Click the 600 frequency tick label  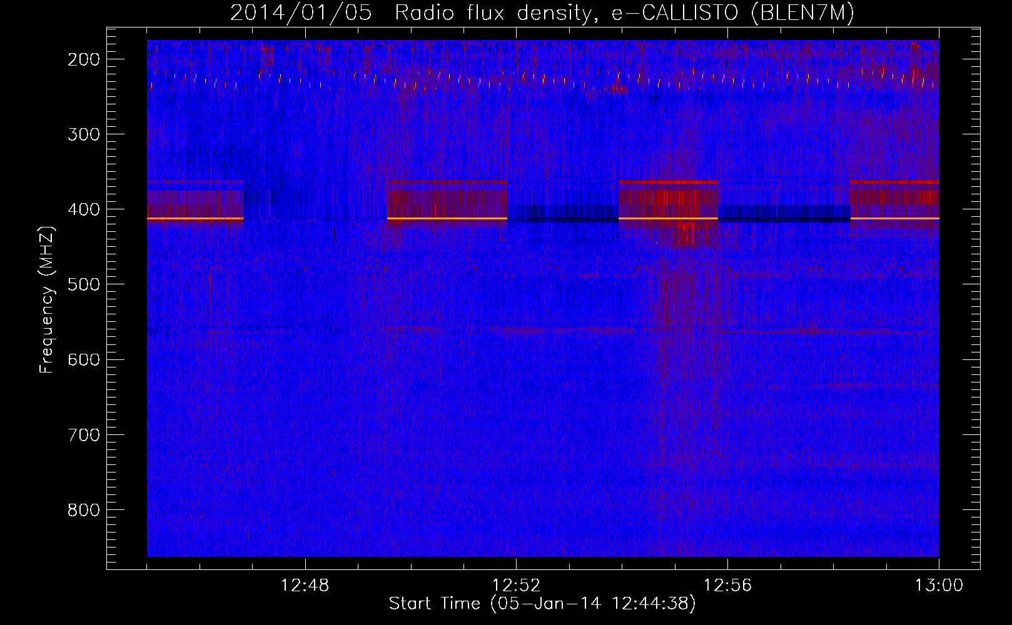[83, 359]
